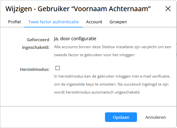
Task: Switch to the Profiel tab
Action: click(14, 22)
